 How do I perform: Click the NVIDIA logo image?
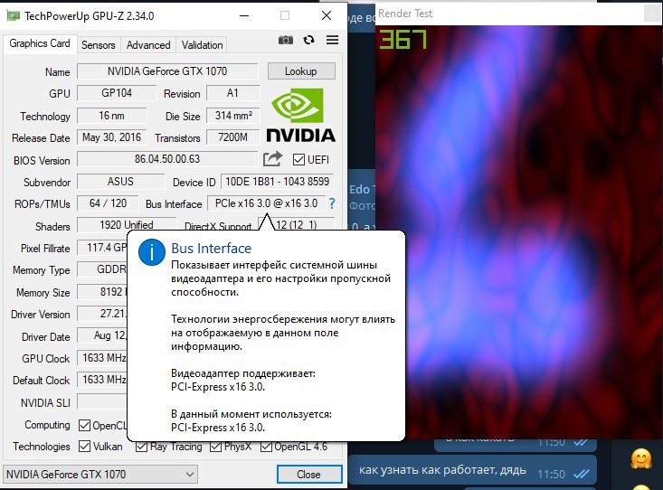coord(300,115)
